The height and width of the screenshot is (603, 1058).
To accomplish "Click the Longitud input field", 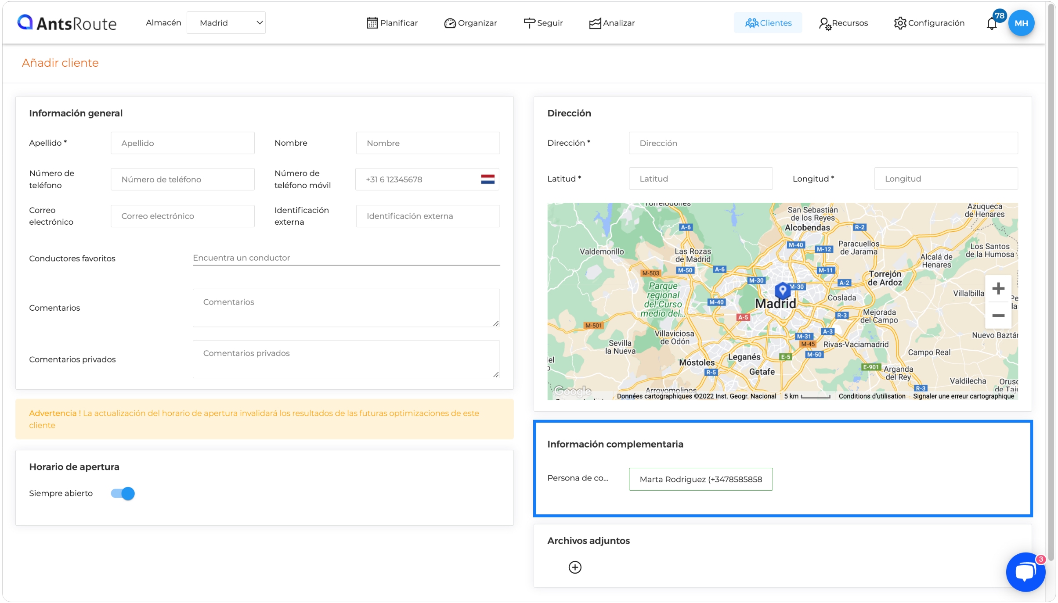I will coord(946,179).
